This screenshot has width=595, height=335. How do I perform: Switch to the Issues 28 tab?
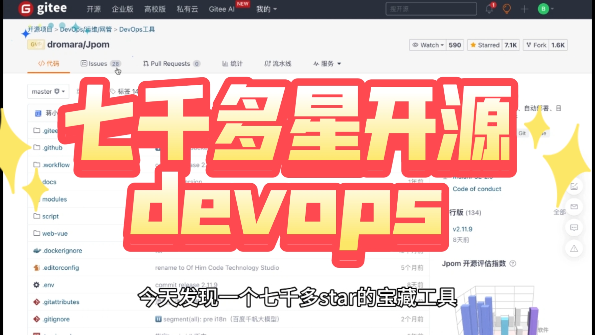tap(100, 63)
